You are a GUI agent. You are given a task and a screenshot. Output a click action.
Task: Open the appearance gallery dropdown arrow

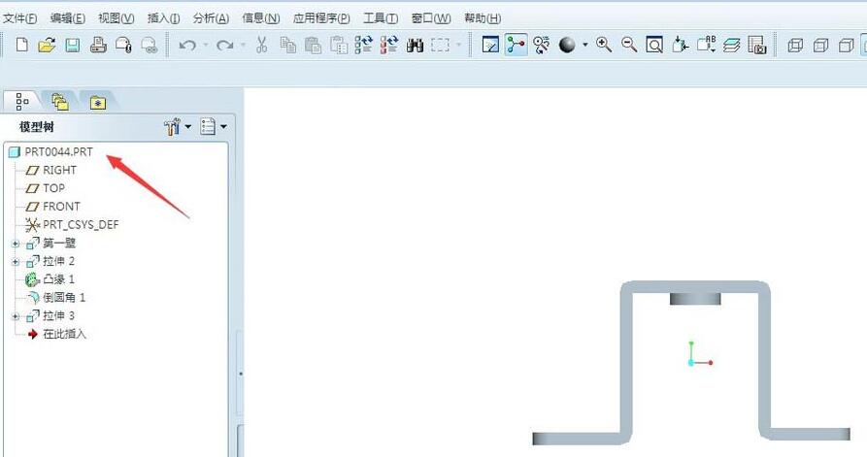point(585,45)
